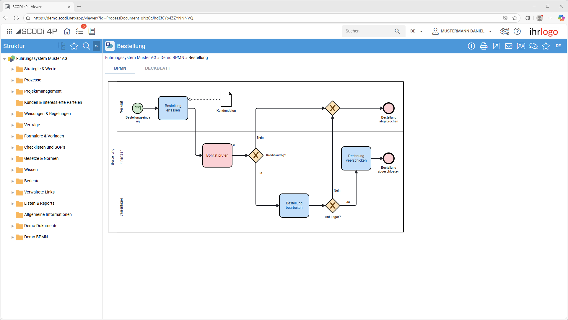
Task: Send document by email icon
Action: coord(508,46)
